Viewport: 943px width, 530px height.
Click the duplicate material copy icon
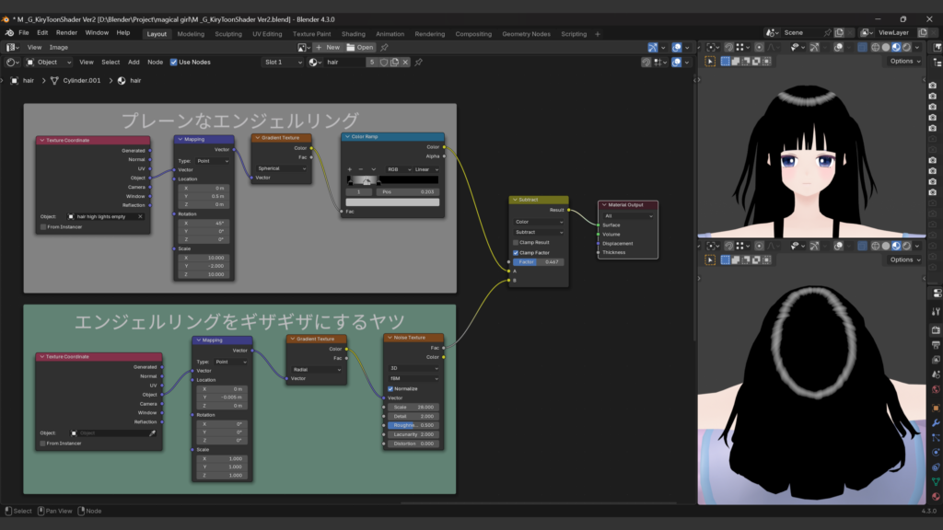pos(395,62)
